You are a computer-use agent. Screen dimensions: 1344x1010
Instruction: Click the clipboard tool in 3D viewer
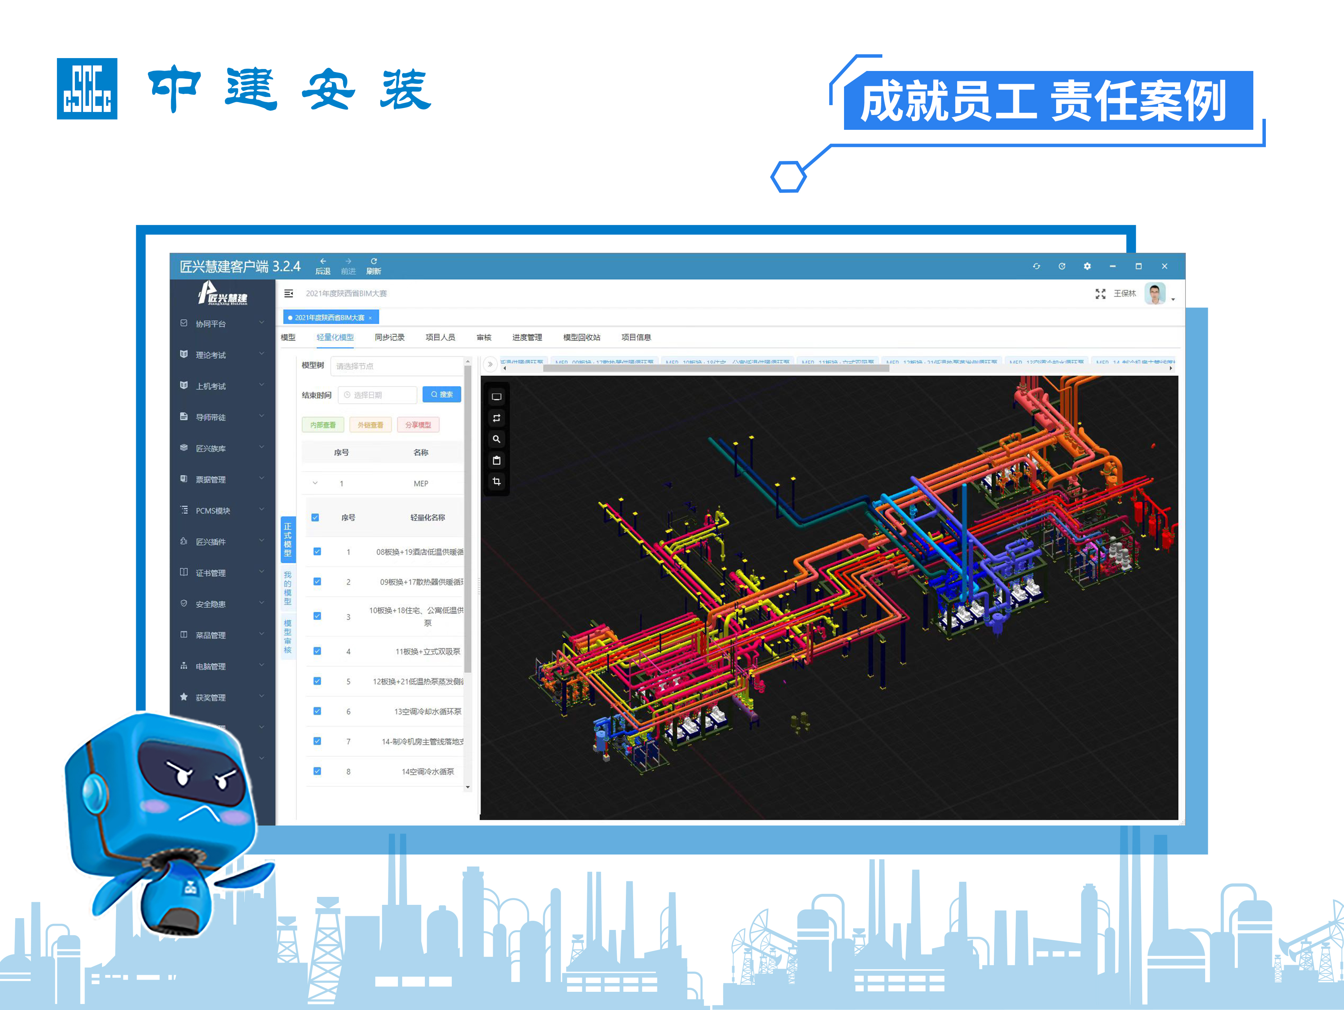(x=497, y=460)
